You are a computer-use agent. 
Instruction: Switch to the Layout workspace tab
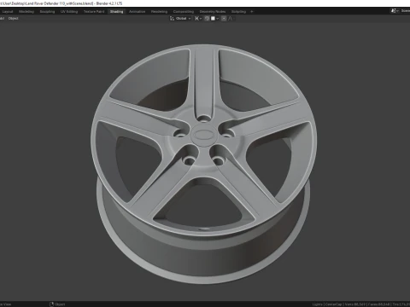[x=8, y=12]
